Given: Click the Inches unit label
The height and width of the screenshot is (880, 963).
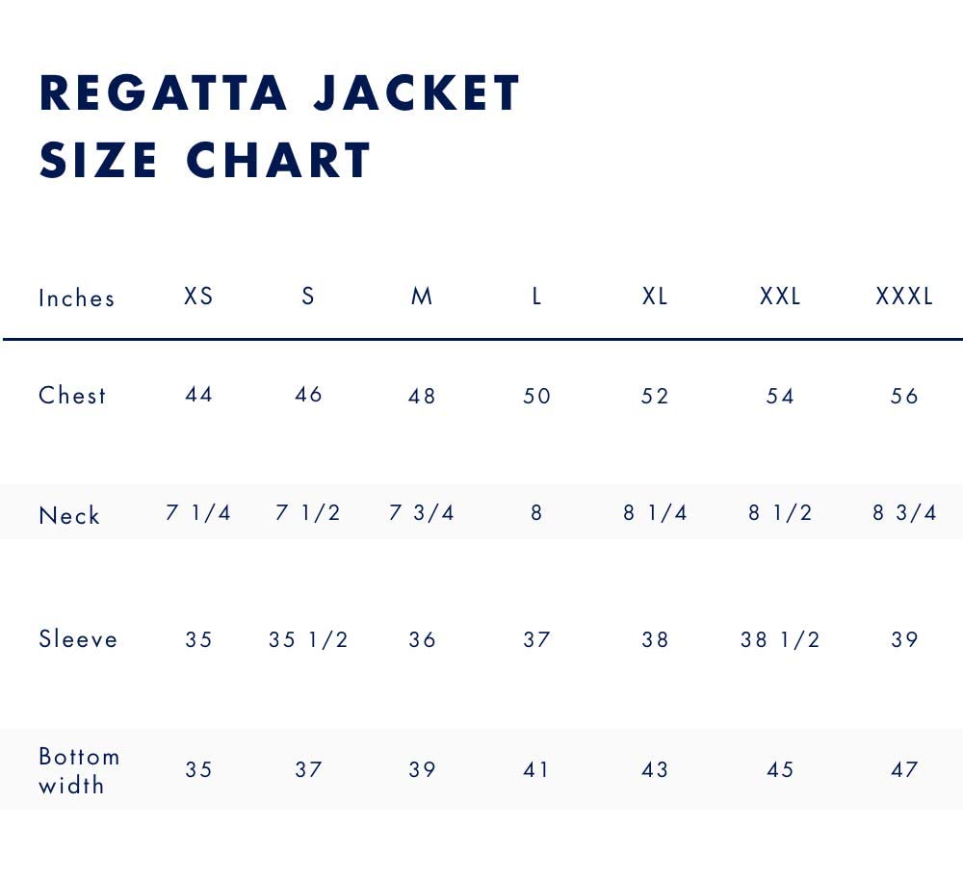Looking at the screenshot, I should [77, 298].
